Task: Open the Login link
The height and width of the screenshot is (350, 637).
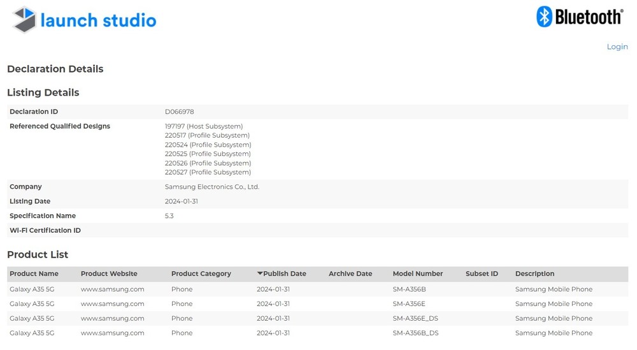Action: [x=617, y=47]
